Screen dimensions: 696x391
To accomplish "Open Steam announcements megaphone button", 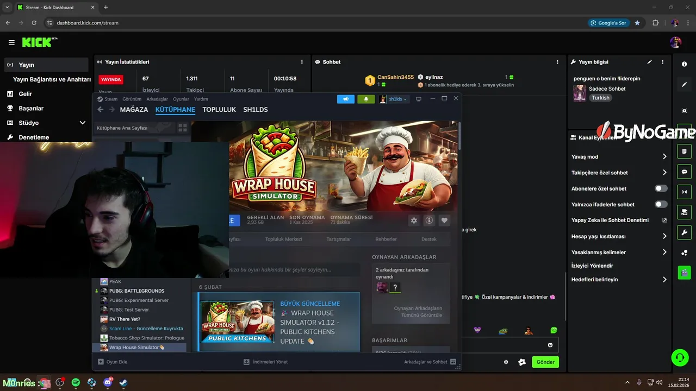I will pyautogui.click(x=346, y=99).
